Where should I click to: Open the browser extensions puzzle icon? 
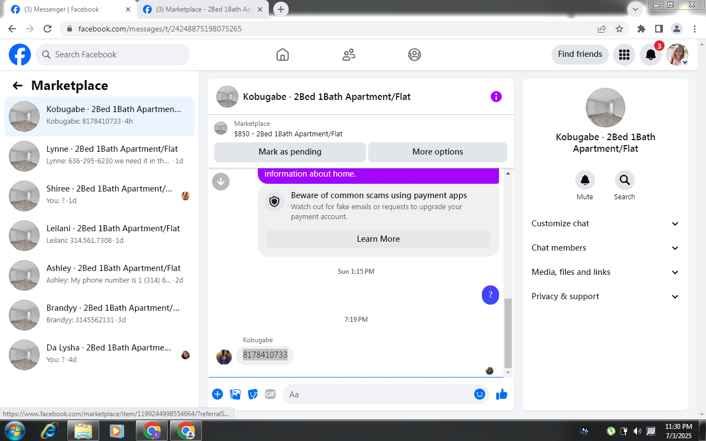pos(641,29)
